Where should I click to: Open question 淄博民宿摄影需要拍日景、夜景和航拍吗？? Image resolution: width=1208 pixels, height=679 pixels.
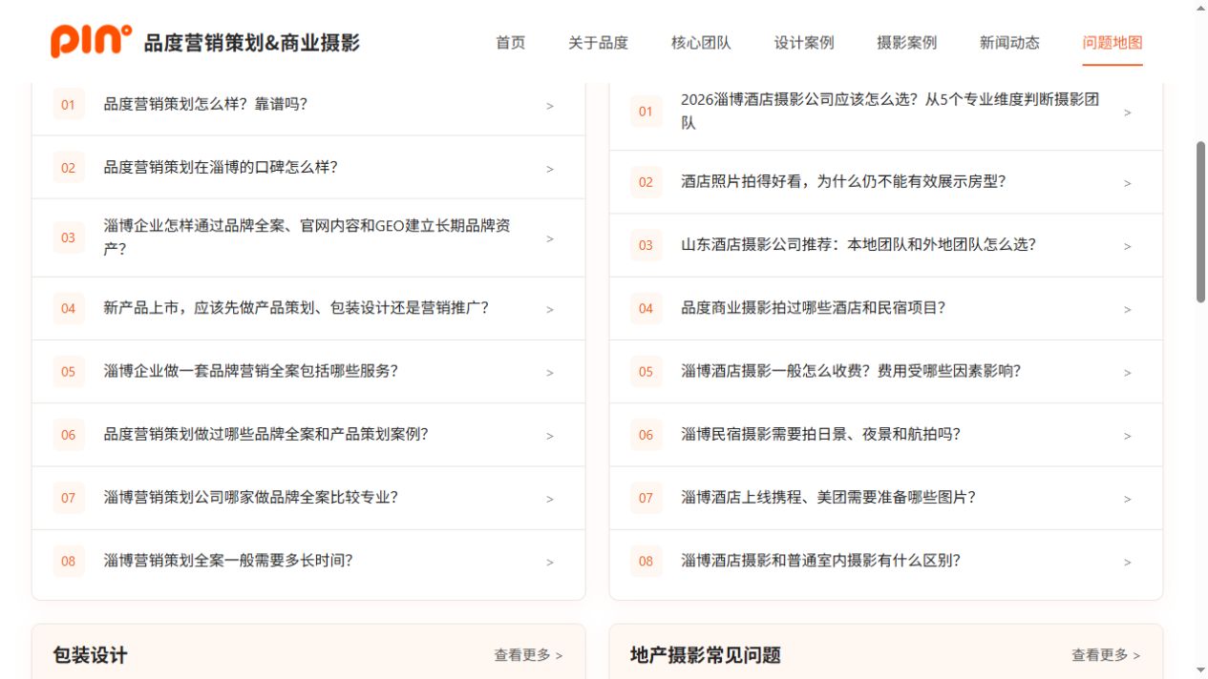(886, 435)
